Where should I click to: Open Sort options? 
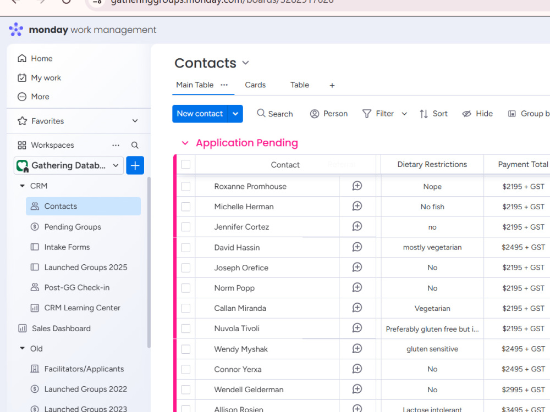point(433,114)
